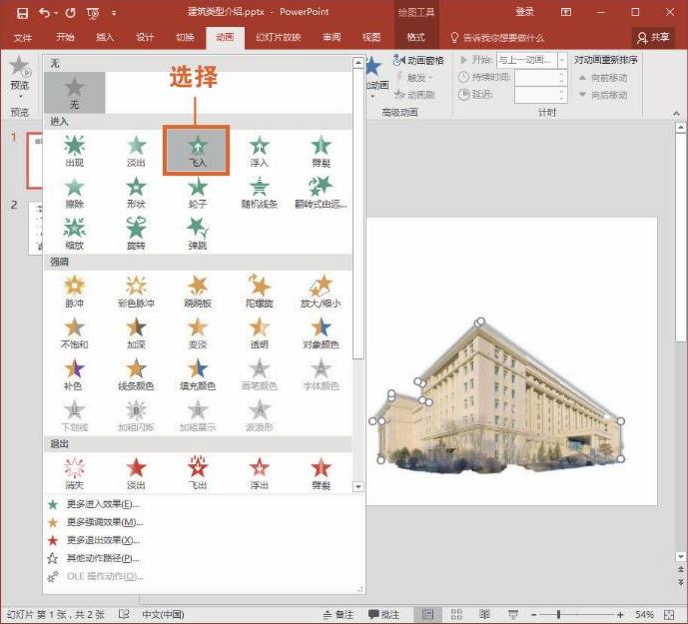688x624 pixels.
Task: Apply the 旋转 entrance animation
Action: click(136, 234)
